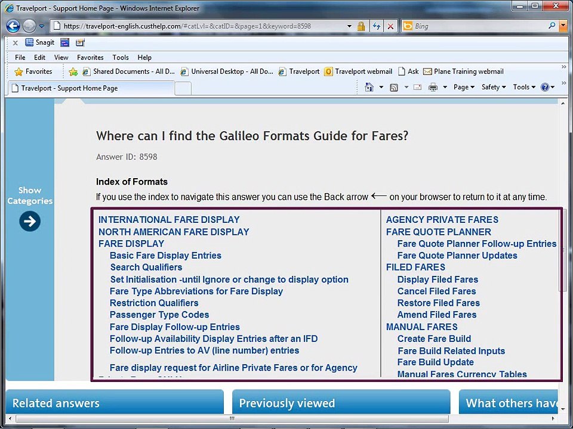The height and width of the screenshot is (429, 573).
Task: Open the View menu
Action: [x=61, y=57]
